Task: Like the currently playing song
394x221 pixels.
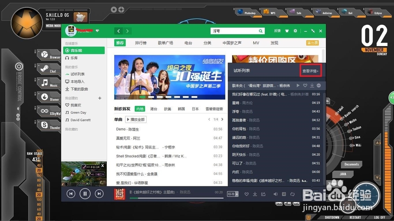Action: click(x=247, y=194)
